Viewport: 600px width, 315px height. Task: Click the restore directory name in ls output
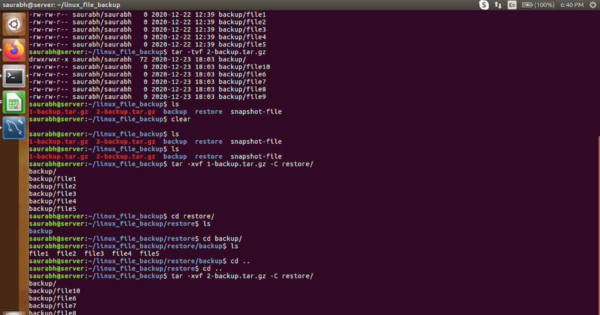tap(208, 111)
